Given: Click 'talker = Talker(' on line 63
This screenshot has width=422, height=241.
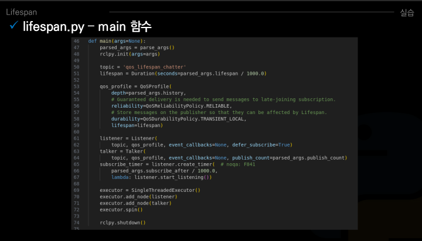Looking at the screenshot, I should pyautogui.click(x=122, y=152).
